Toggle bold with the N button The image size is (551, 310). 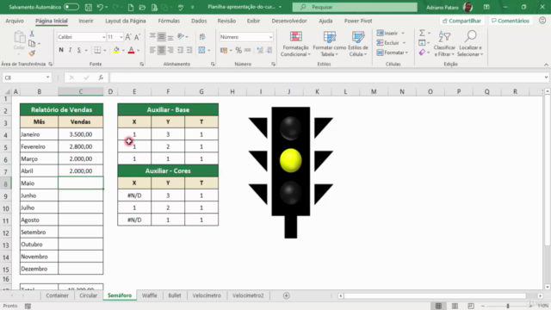click(x=61, y=50)
